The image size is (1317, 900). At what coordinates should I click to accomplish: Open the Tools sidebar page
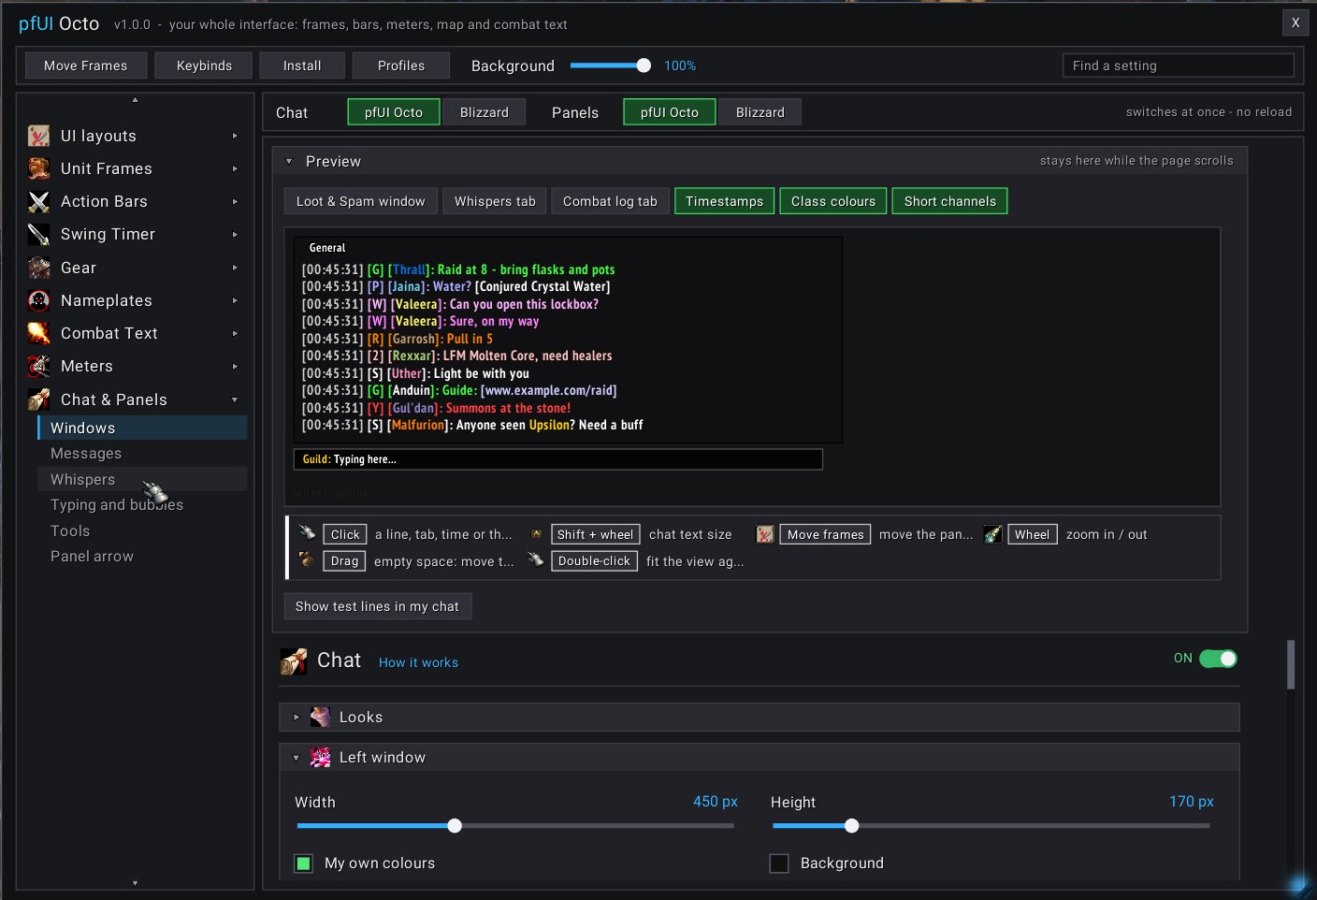pos(142,531)
